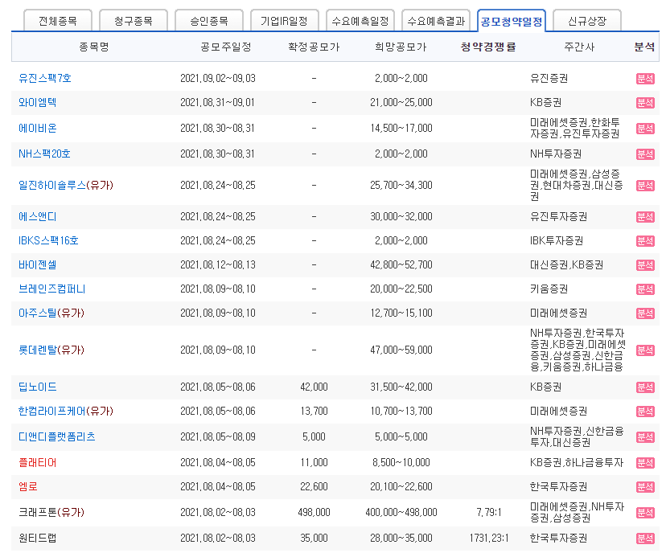Viewport: 666px width, 553px height.
Task: Click 분석 icon for 원티드랩
Action: pos(645,539)
